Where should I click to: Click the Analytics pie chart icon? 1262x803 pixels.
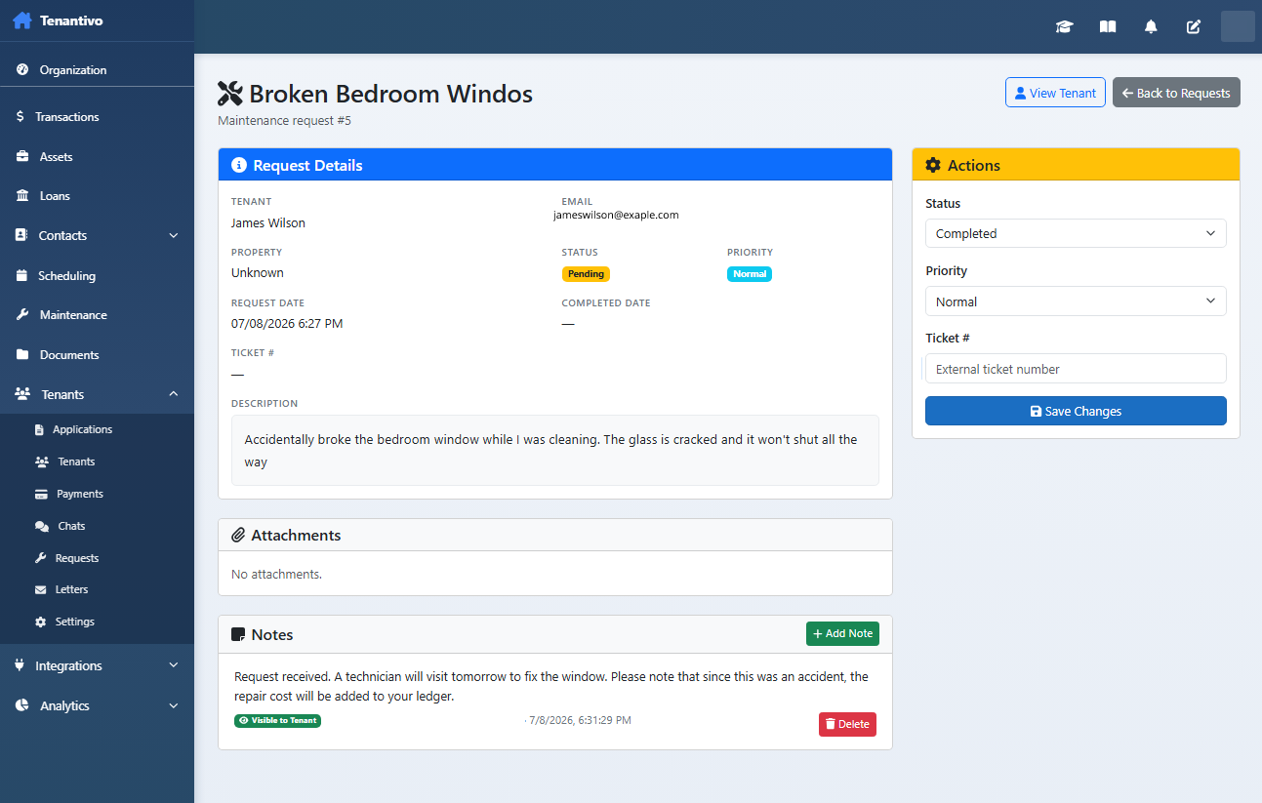(x=22, y=705)
